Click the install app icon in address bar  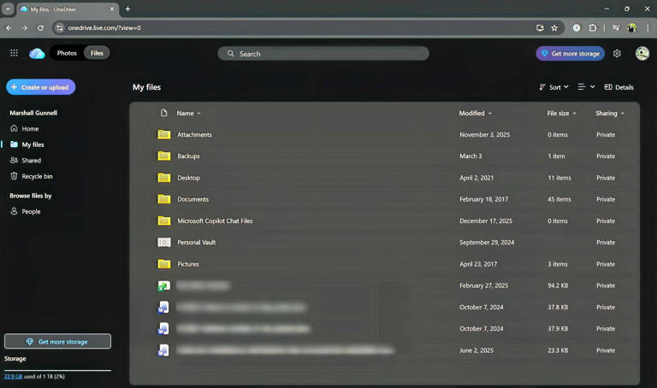[540, 28]
